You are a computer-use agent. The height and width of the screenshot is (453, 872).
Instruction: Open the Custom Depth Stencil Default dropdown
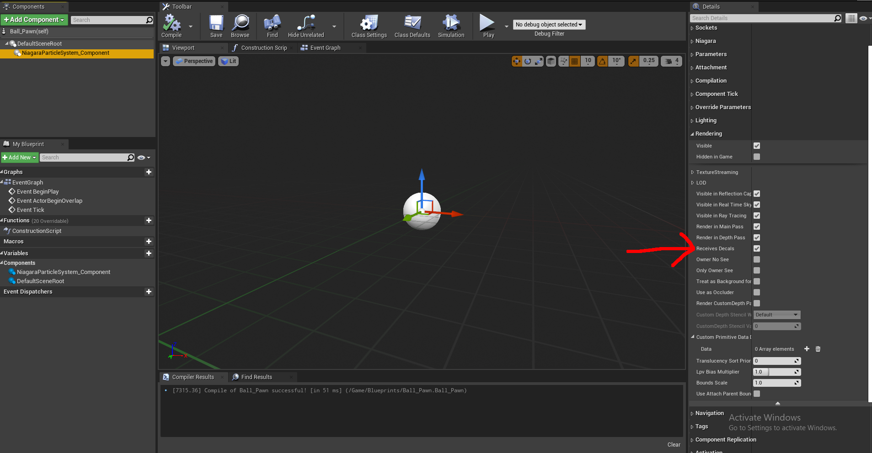776,315
